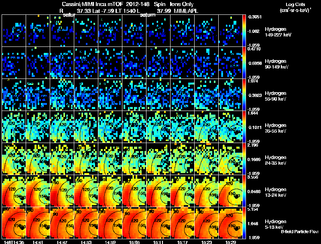Click the Cassini/MIMI Inca mTOF title text

(128, 4)
